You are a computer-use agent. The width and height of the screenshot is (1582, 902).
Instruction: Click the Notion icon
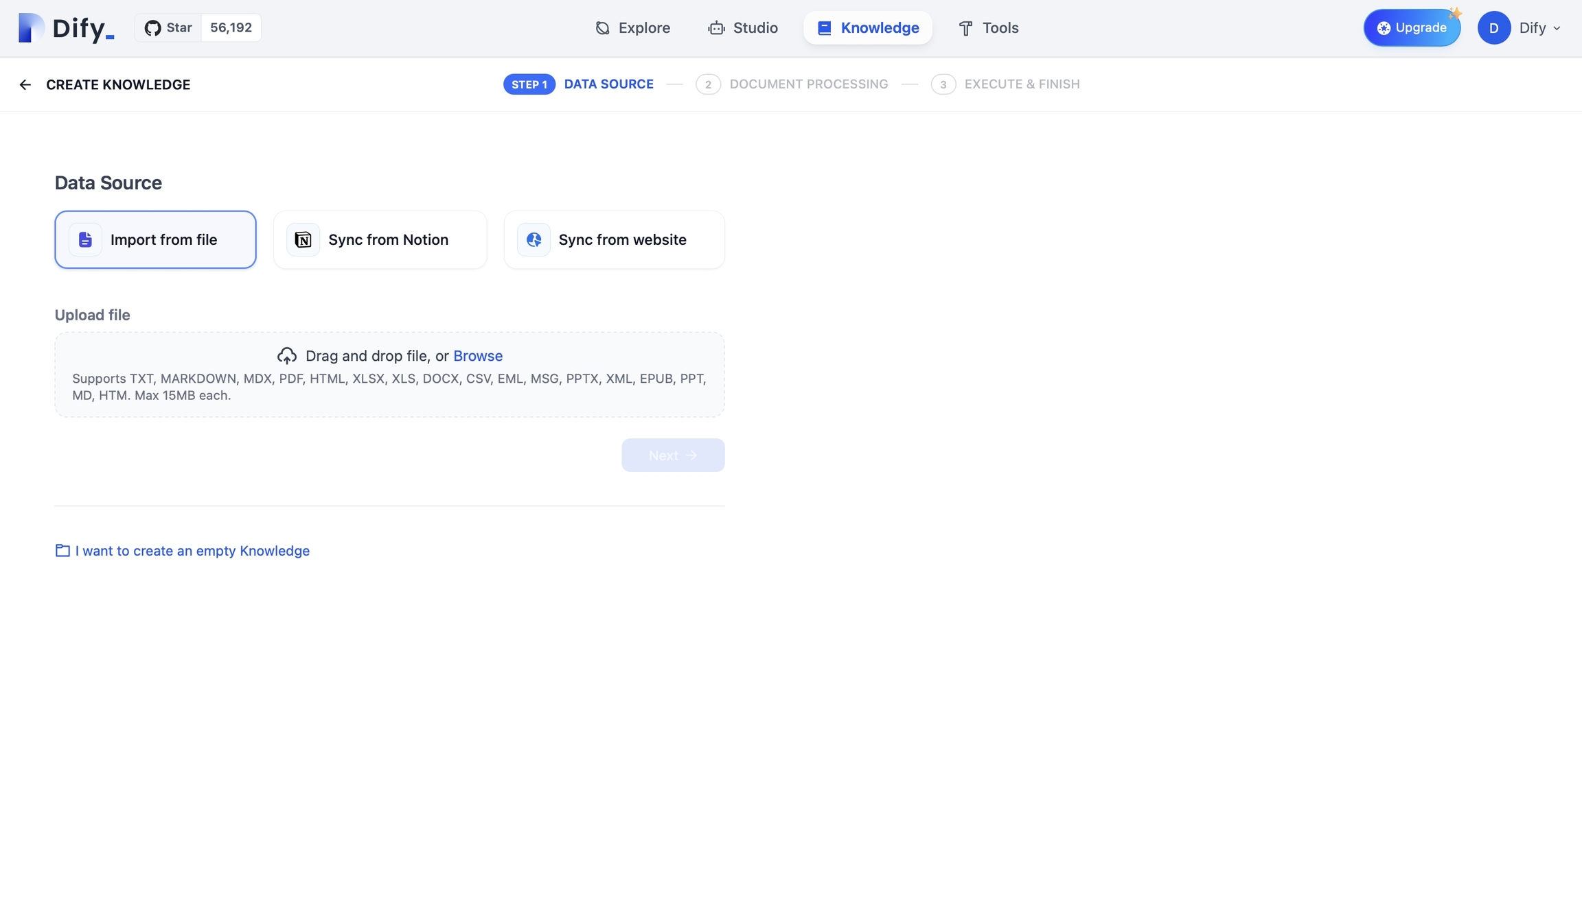[x=303, y=239]
